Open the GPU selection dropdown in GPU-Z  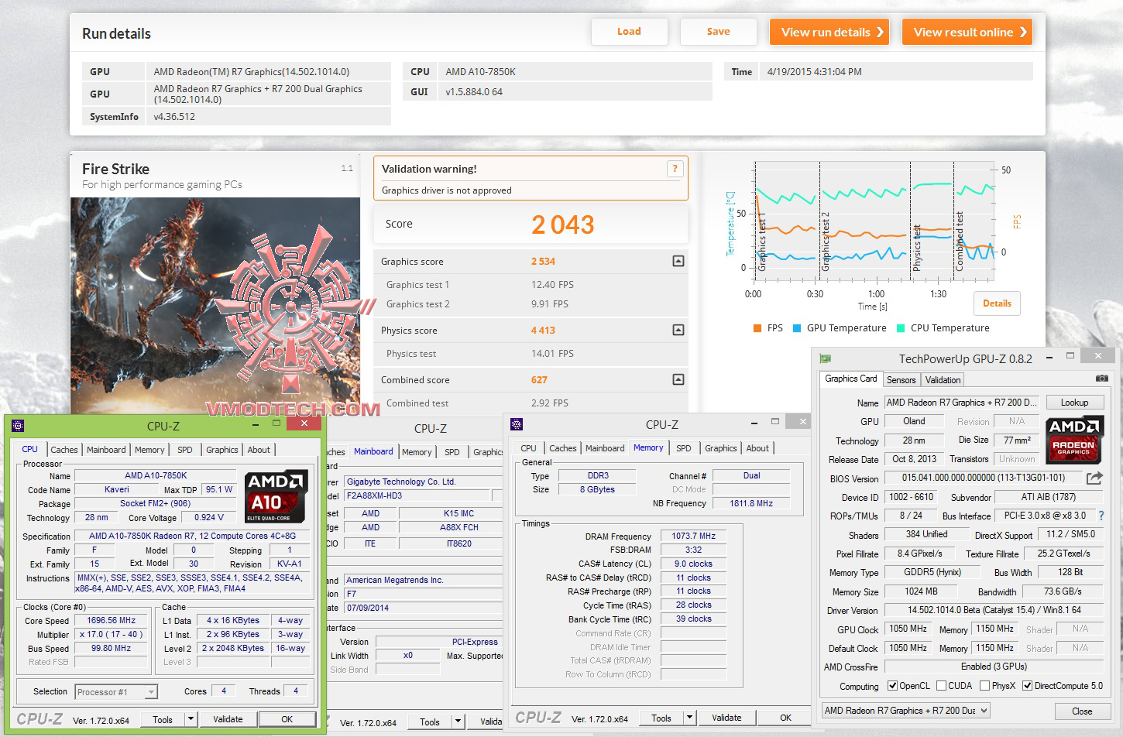coord(905,711)
